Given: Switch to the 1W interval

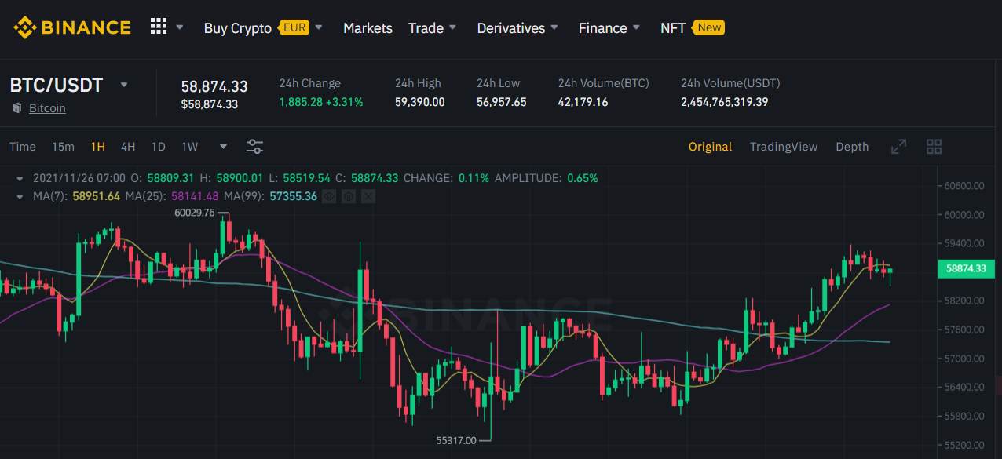Looking at the screenshot, I should pyautogui.click(x=190, y=147).
